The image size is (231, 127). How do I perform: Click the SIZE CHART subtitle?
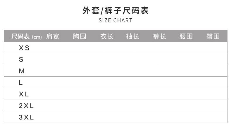click(x=115, y=20)
